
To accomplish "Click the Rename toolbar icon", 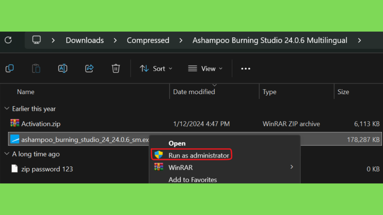I will point(63,69).
